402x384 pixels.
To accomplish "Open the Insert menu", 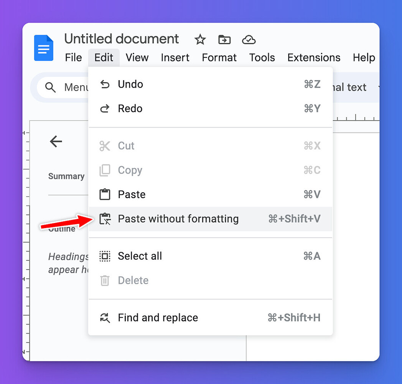I will (175, 58).
